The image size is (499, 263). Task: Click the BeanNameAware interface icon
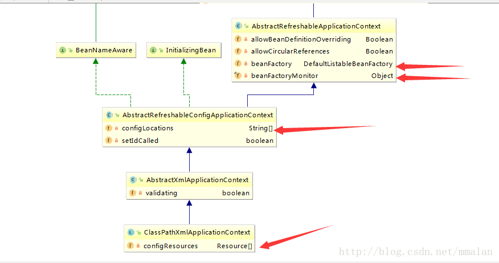pyautogui.click(x=63, y=50)
